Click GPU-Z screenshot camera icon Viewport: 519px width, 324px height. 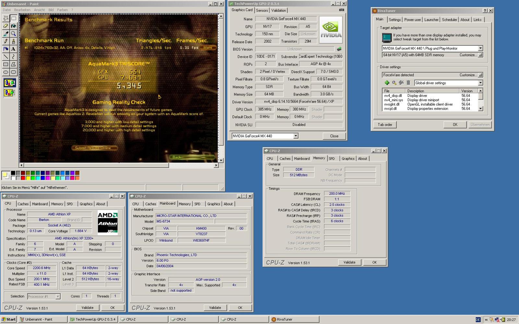click(341, 10)
